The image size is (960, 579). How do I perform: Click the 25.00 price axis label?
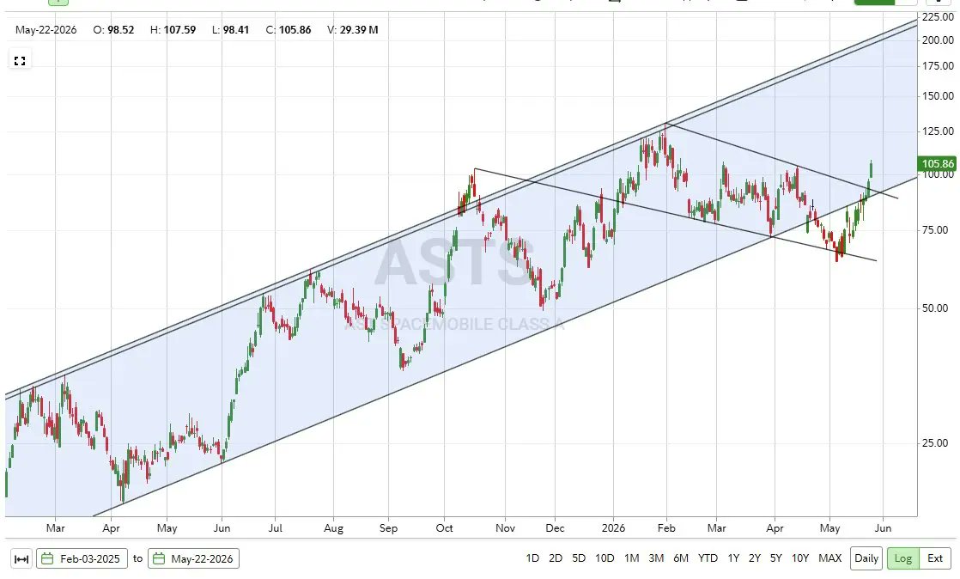935,443
